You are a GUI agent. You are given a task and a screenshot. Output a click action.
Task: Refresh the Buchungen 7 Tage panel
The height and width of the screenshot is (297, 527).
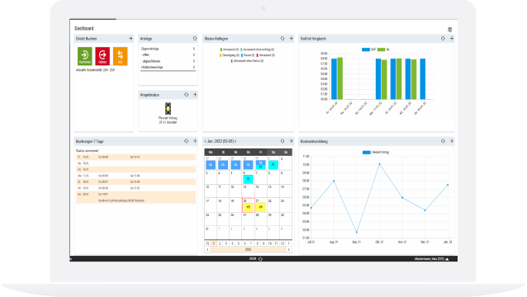click(186, 141)
